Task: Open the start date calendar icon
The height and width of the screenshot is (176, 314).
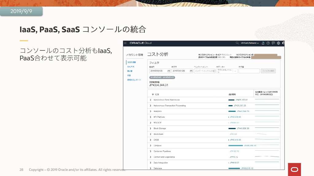Action: 169,71
